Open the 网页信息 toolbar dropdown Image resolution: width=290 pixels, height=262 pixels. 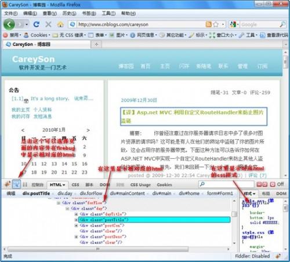click(143, 35)
